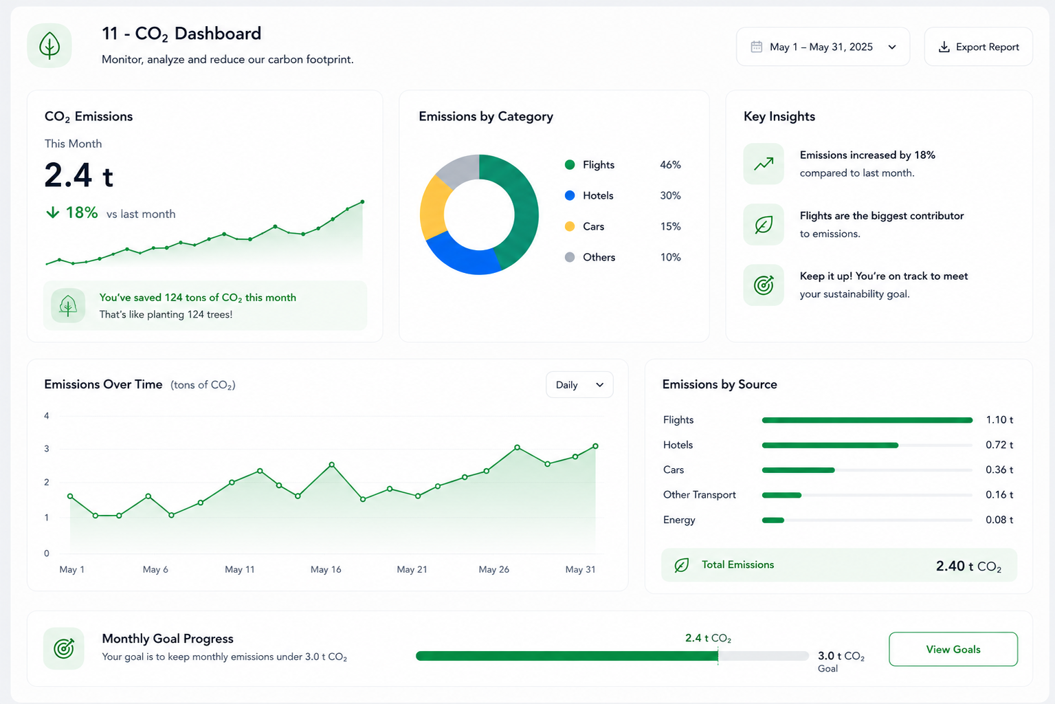Click the gray Others legend dot
The image size is (1055, 704).
point(570,257)
